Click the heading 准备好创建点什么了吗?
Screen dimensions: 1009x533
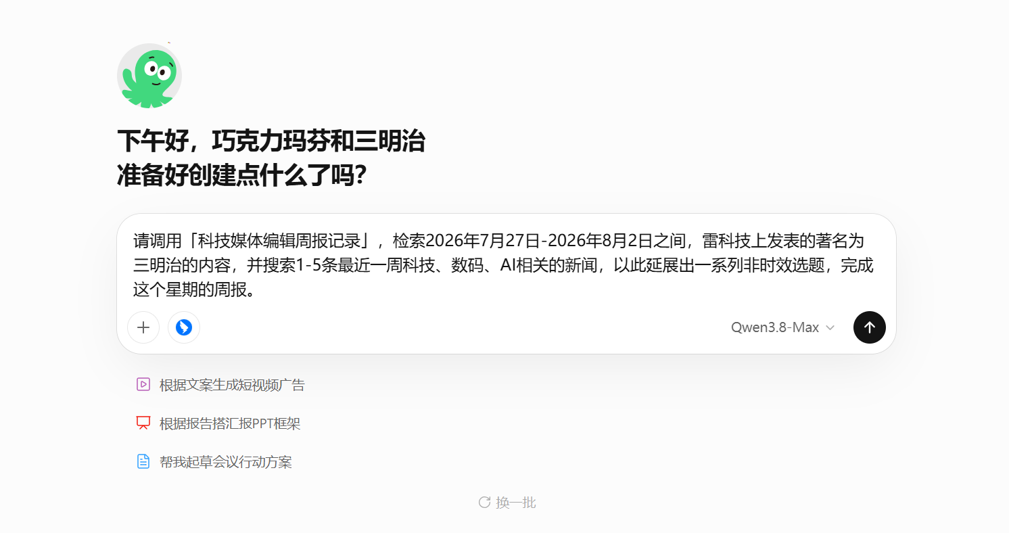point(242,176)
